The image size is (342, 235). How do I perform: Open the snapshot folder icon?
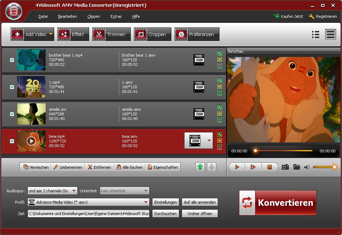coord(297,167)
